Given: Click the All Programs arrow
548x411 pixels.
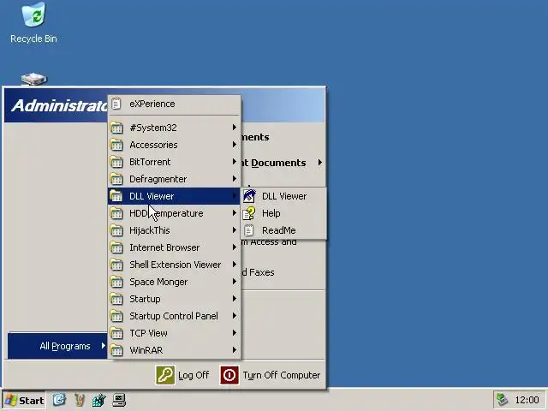Looking at the screenshot, I should pos(103,346).
